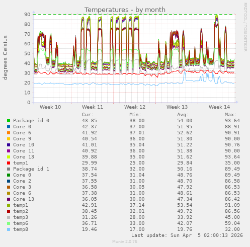Click the 'temp8' legend label
The width and height of the screenshot is (250, 247).
pos(21,229)
